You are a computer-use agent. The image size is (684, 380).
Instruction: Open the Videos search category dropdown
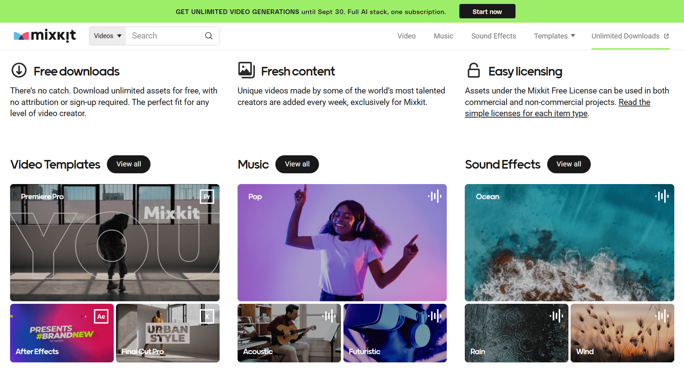coord(108,36)
